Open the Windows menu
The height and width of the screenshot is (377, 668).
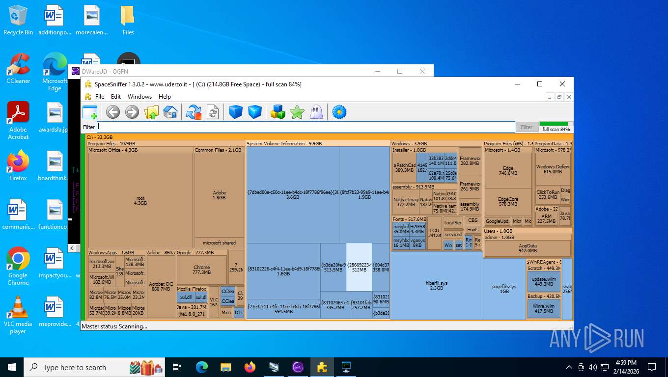tap(140, 97)
